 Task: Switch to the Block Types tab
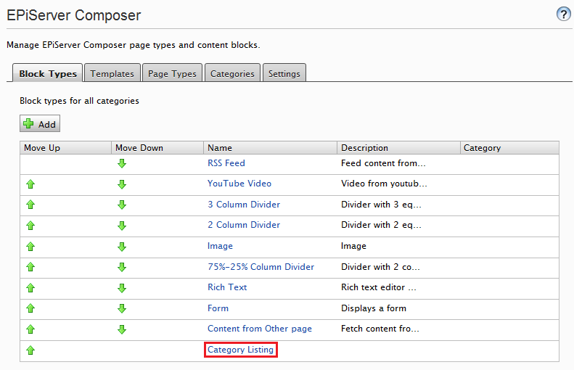pos(48,73)
